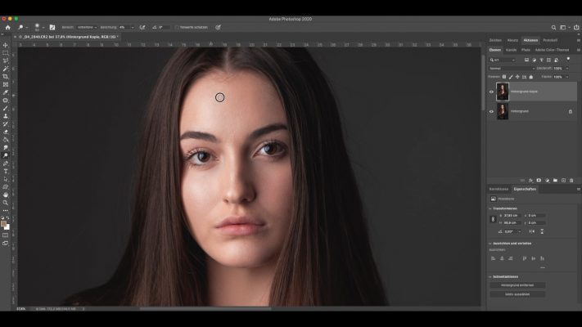Image resolution: width=582 pixels, height=327 pixels.
Task: Switch to the Kanäle tab
Action: pyautogui.click(x=512, y=50)
